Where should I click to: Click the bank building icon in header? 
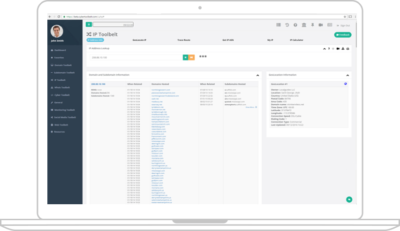coord(304,25)
